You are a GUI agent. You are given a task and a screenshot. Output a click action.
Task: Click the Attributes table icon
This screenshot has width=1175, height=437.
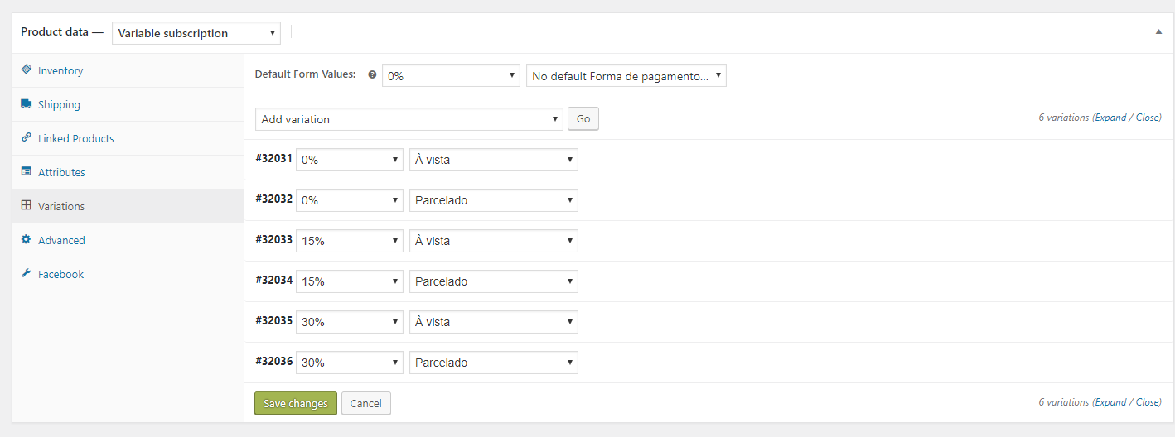(x=27, y=172)
